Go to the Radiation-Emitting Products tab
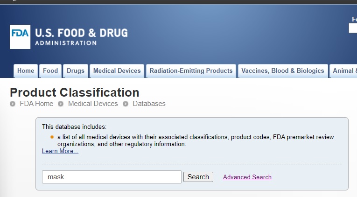 [x=190, y=71]
